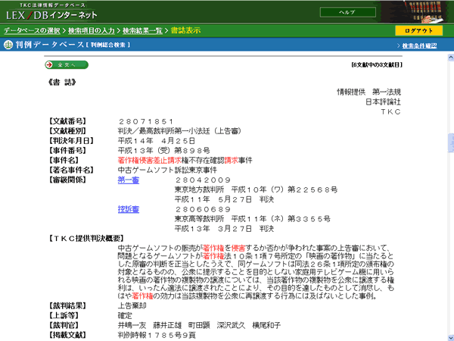Go to 検索項目の入力 breadcrumb
454x341 pixels.
point(92,30)
